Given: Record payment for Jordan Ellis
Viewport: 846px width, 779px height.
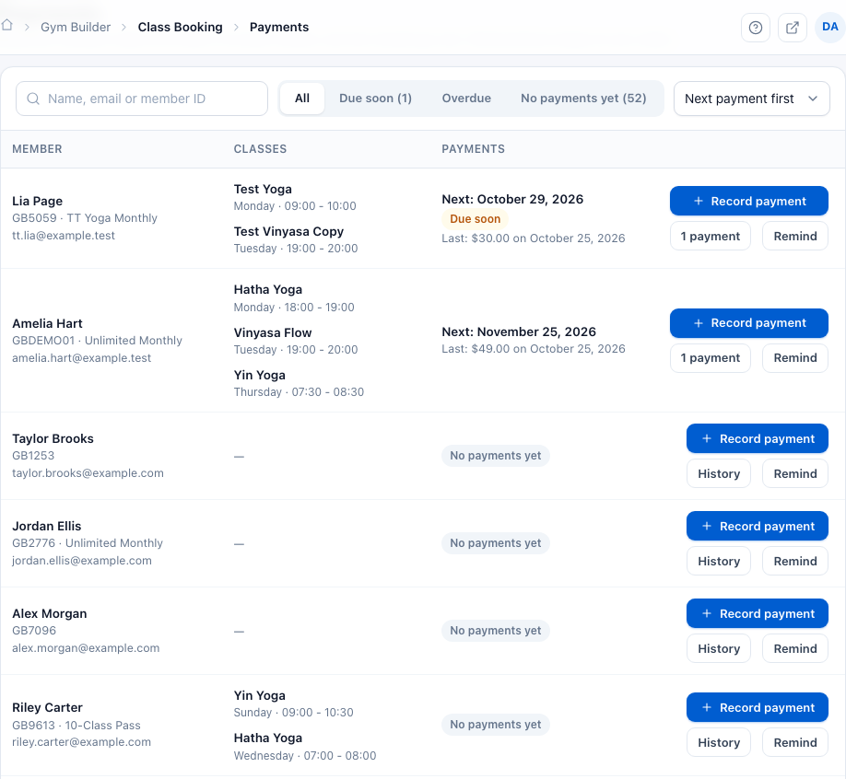Looking at the screenshot, I should coord(757,526).
